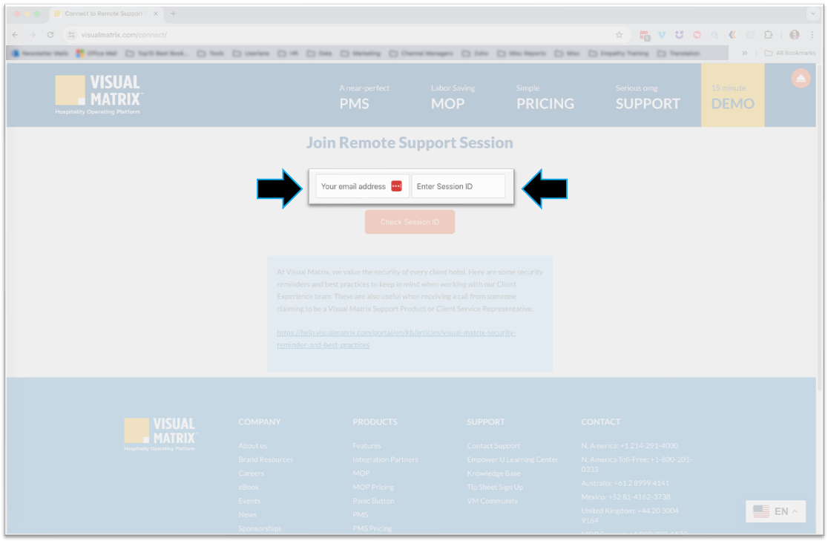This screenshot has height=541, width=828.
Task: Click the Your email address field
Action: click(352, 186)
